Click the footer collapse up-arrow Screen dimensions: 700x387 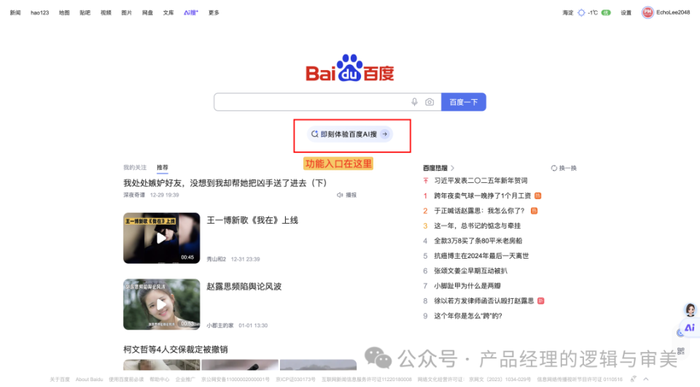[x=646, y=379]
